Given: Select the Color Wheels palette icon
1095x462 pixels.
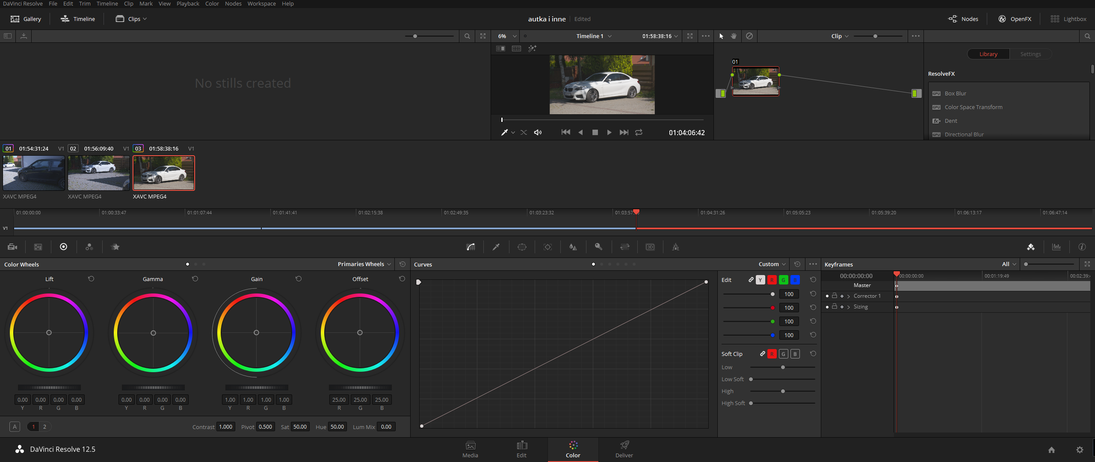Looking at the screenshot, I should (x=63, y=247).
